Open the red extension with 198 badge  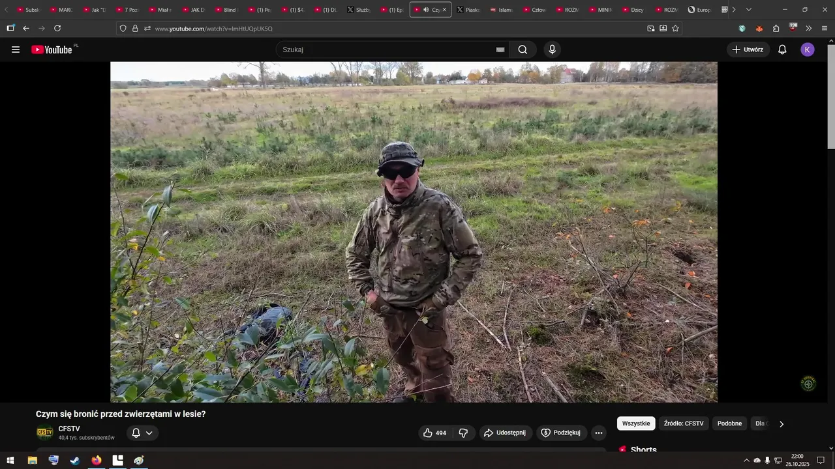pos(793,27)
